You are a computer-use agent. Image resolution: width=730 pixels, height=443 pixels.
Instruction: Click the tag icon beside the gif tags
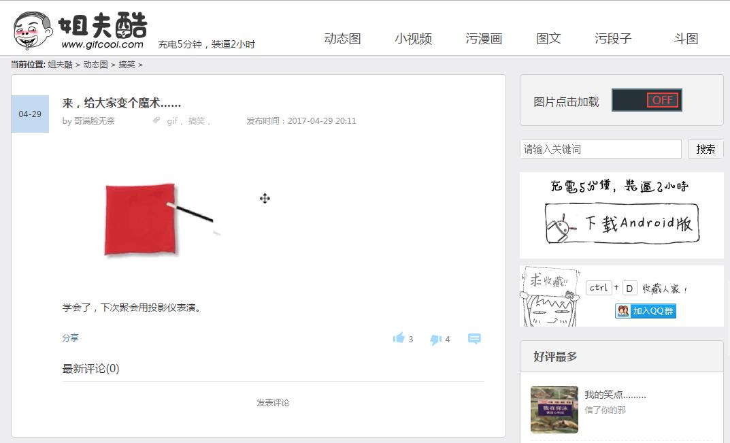pyautogui.click(x=156, y=120)
